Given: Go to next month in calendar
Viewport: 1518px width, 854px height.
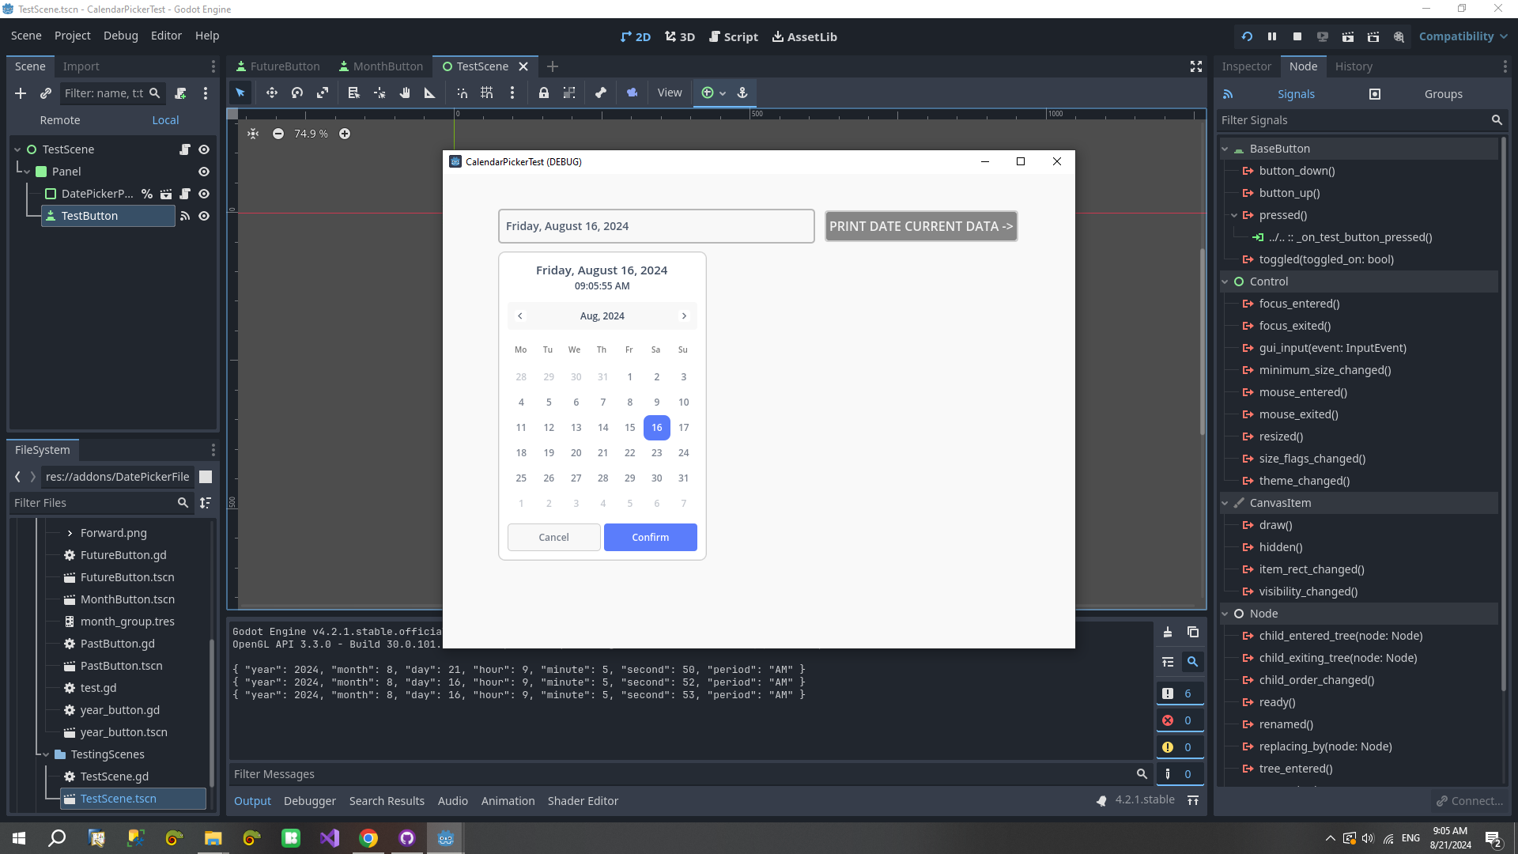Looking at the screenshot, I should pyautogui.click(x=684, y=316).
